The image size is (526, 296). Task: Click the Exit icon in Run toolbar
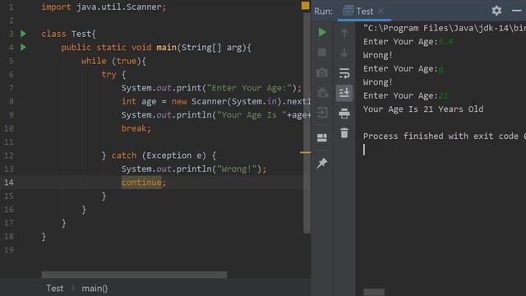pos(322,113)
